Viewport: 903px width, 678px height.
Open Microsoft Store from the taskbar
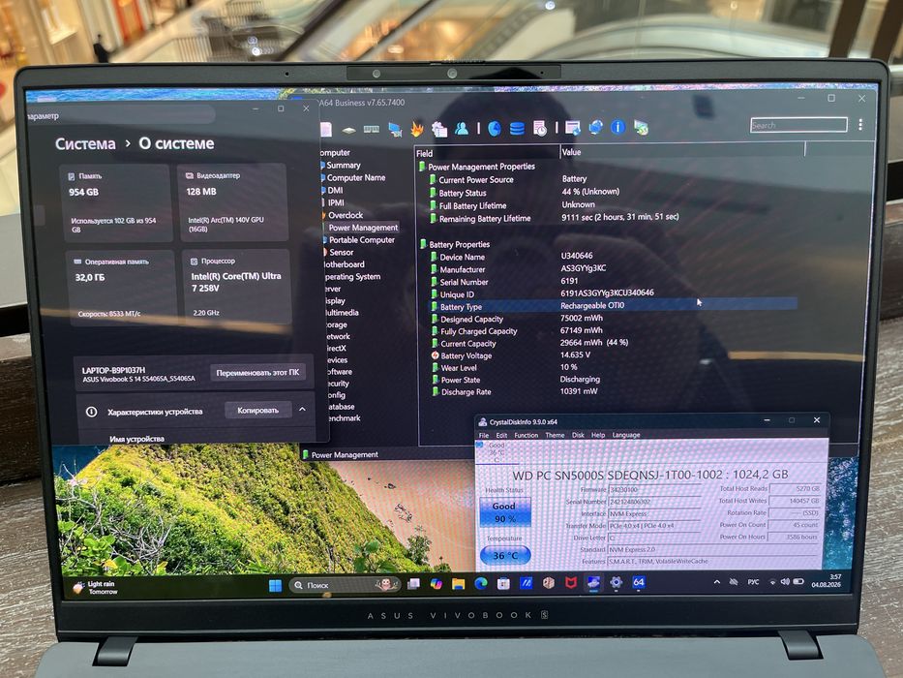tap(503, 584)
